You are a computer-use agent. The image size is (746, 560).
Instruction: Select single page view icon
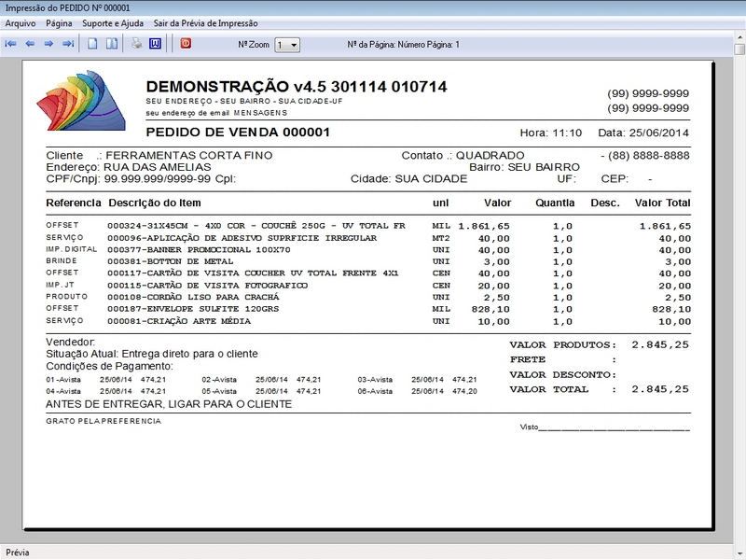click(x=92, y=44)
